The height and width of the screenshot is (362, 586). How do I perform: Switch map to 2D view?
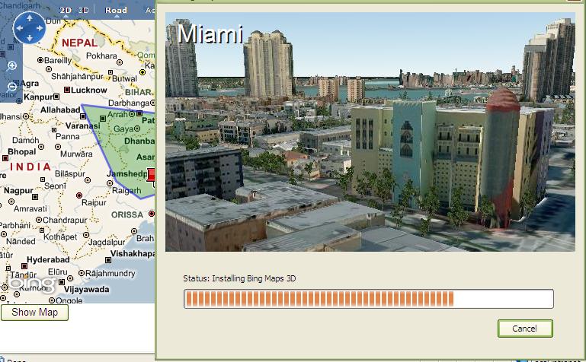66,11
